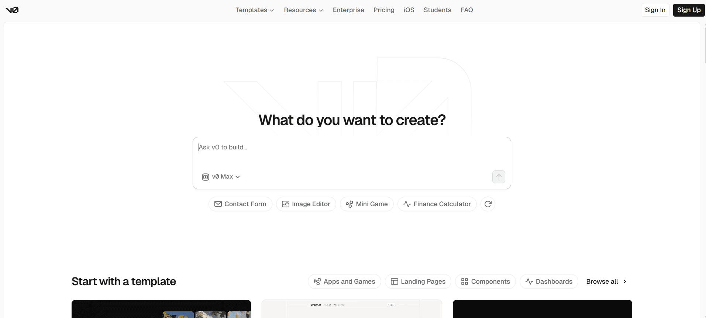Open the Templates dropdown menu

pos(255,10)
